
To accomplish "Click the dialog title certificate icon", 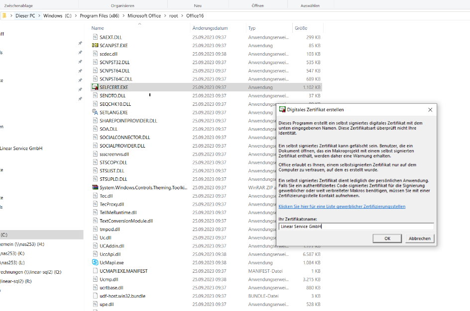I will pyautogui.click(x=282, y=109).
